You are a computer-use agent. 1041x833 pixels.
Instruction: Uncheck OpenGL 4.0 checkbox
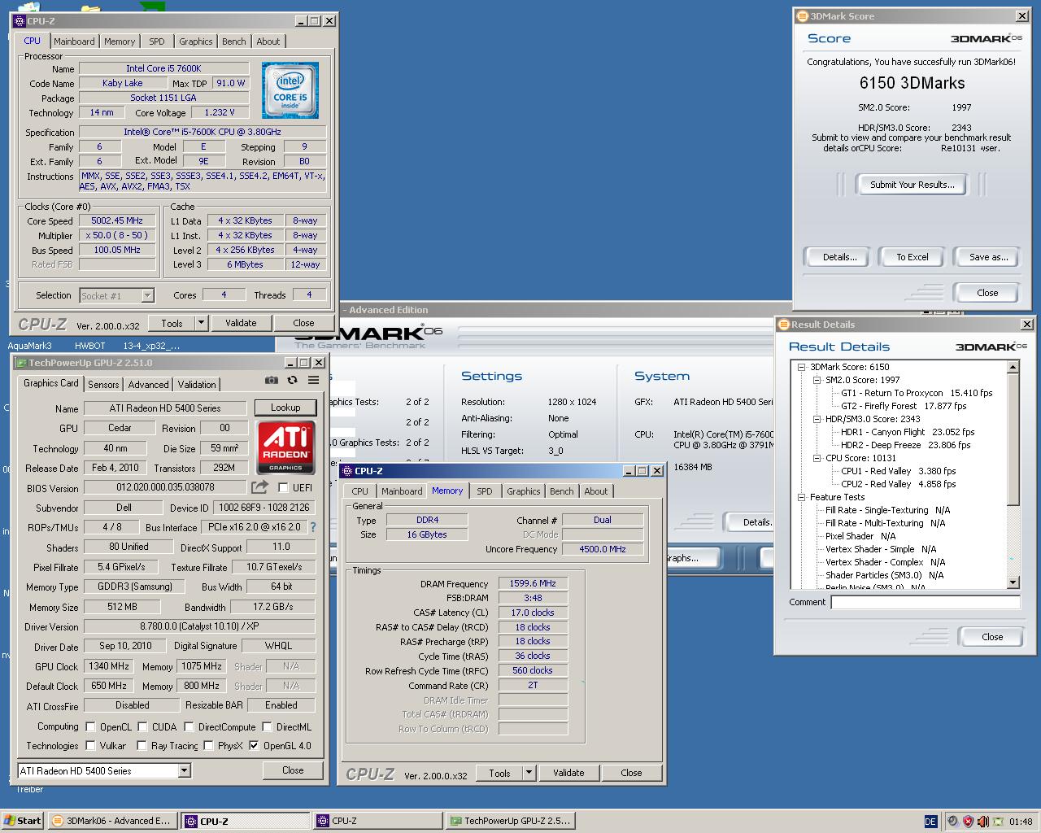click(x=255, y=746)
